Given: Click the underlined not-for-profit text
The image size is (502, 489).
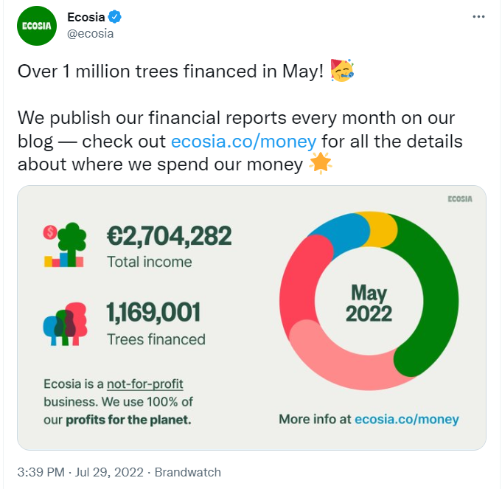Looking at the screenshot, I should [x=145, y=384].
